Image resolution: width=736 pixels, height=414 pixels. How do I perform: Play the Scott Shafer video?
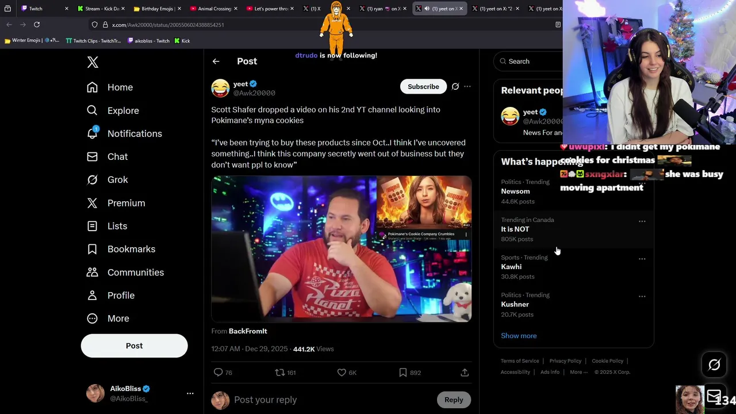342,249
